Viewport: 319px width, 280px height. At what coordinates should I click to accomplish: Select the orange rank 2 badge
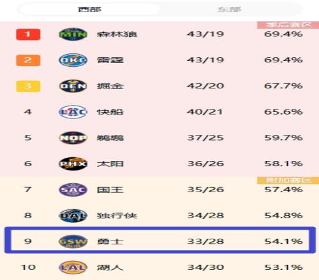pyautogui.click(x=28, y=60)
